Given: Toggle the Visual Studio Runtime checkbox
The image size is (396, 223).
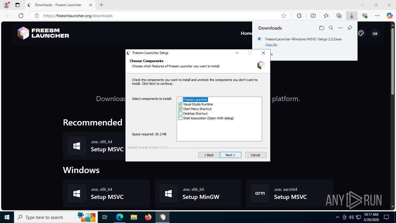Looking at the screenshot, I should (180, 104).
